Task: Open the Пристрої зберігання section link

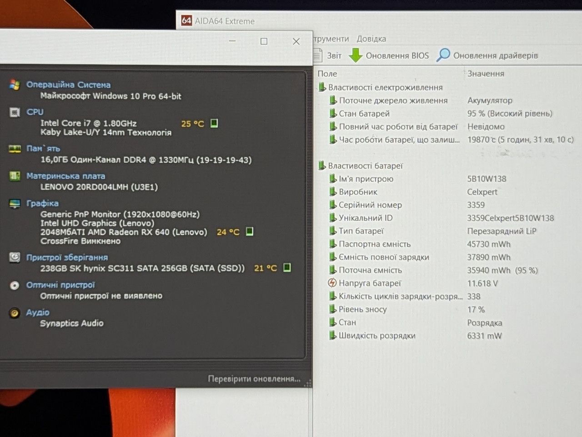Action: click(x=67, y=258)
